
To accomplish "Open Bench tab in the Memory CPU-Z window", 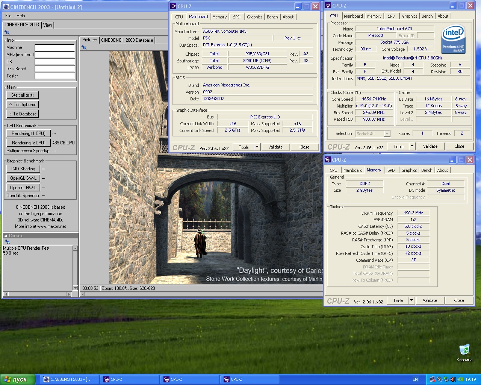I will 427,170.
